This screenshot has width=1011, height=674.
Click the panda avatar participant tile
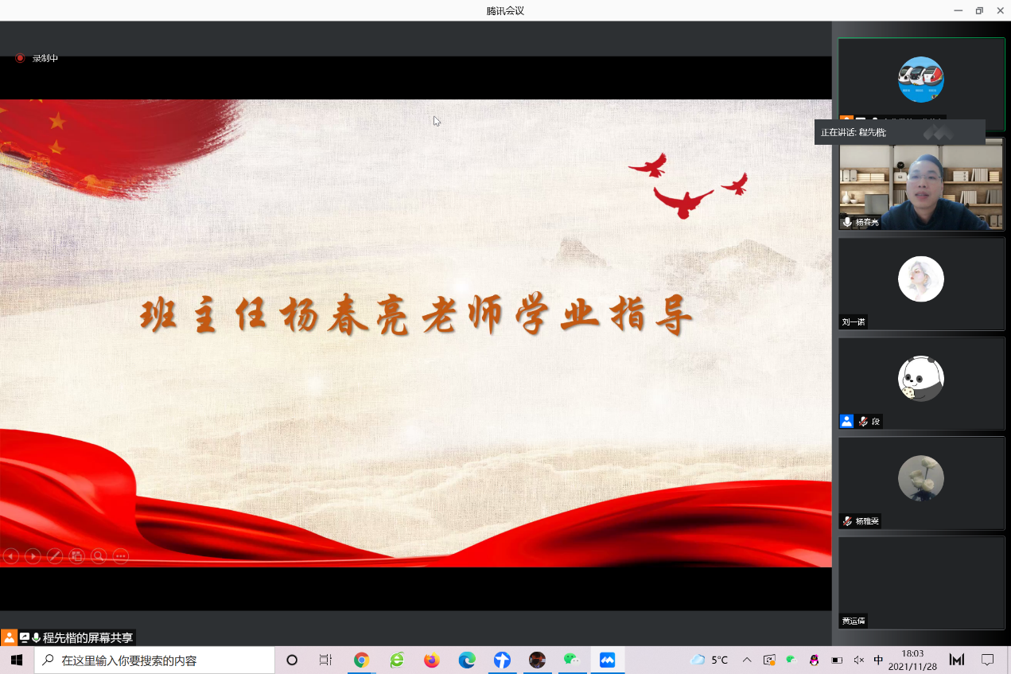(x=920, y=379)
